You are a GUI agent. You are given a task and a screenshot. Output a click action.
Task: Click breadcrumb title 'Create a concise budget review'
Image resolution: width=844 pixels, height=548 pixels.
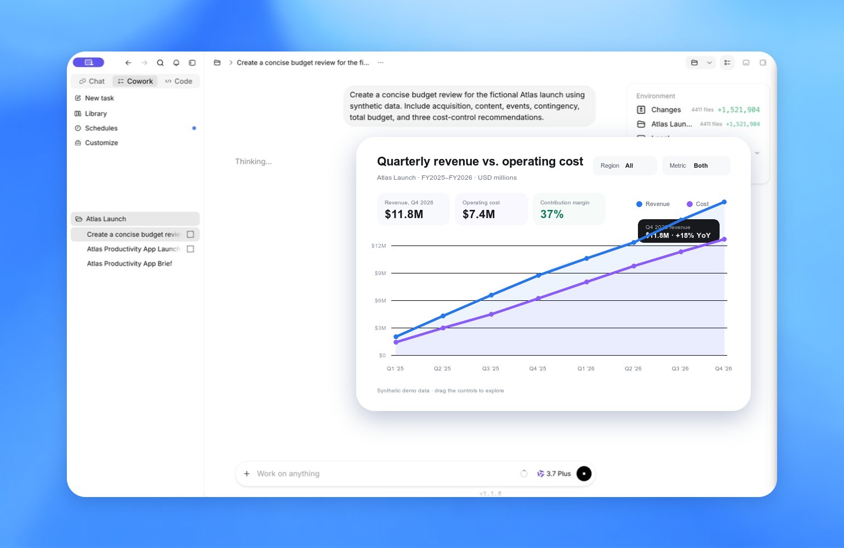pyautogui.click(x=303, y=63)
